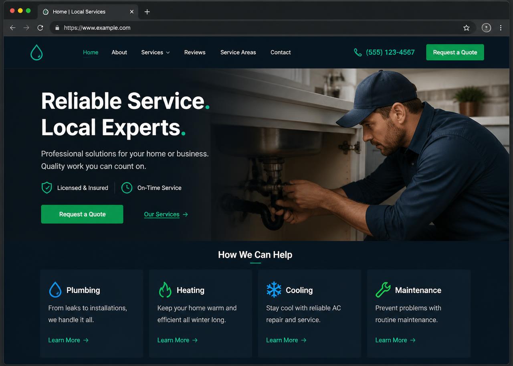Open Service Areas page
This screenshot has height=366, width=513.
(238, 53)
